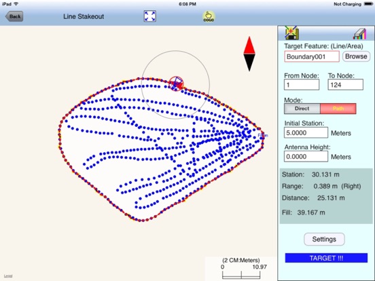Click the Target Feature field Boundary001
Viewport: 375px width, 281px height.
tap(312, 56)
